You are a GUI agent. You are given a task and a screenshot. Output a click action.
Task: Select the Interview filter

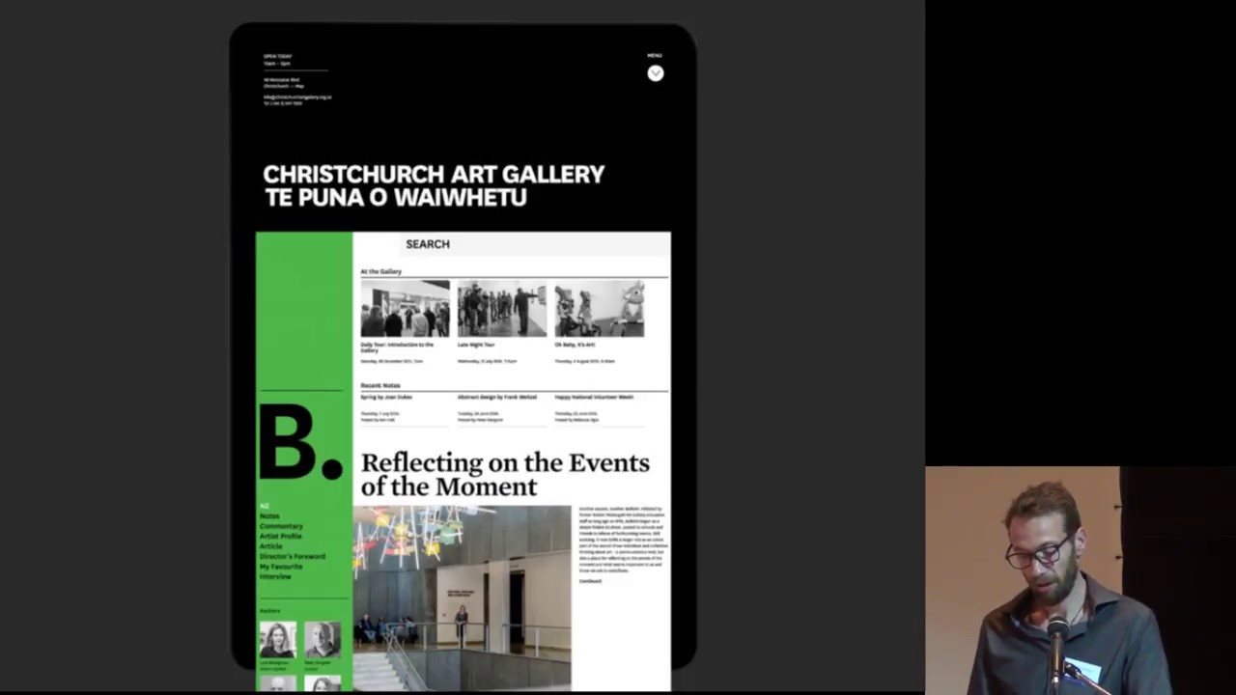275,576
